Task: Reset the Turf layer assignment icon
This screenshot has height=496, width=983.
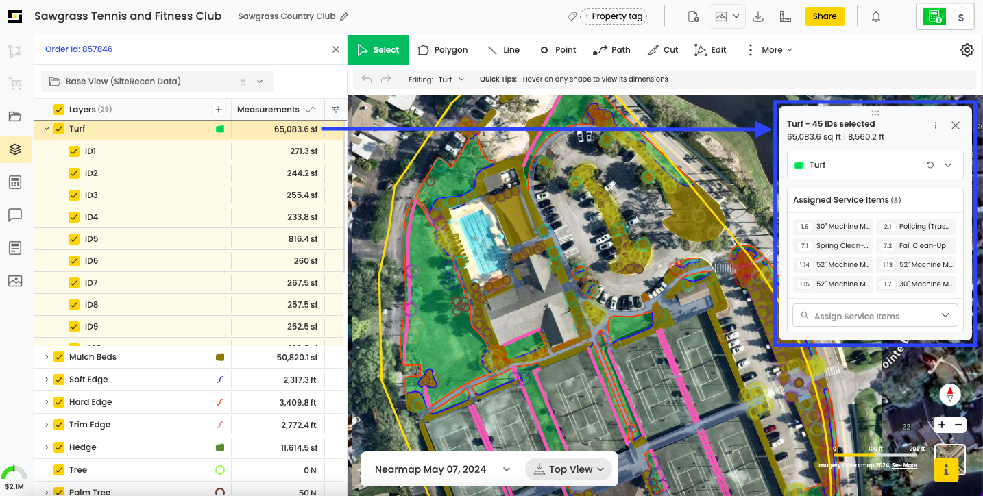Action: (x=930, y=165)
